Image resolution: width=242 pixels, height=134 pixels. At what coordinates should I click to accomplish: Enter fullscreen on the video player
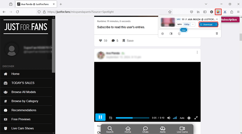pyautogui.click(x=196, y=118)
